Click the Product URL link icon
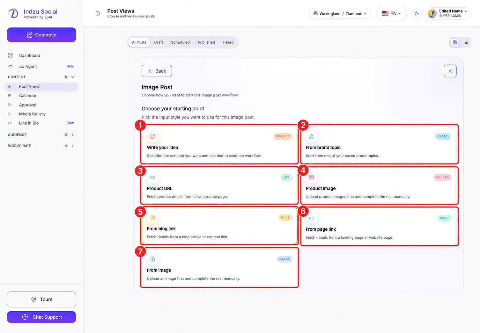 click(152, 177)
